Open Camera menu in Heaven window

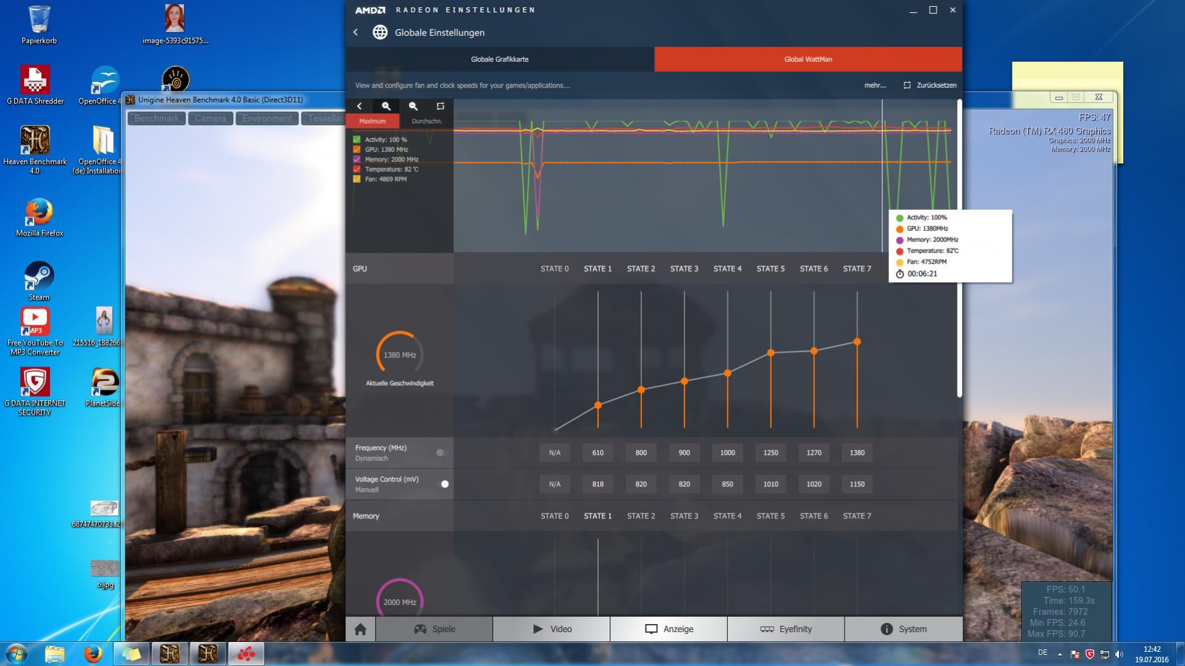211,118
